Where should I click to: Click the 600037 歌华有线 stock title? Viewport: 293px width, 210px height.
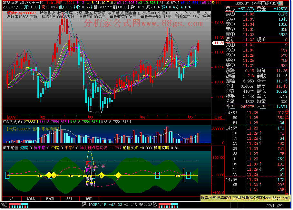coord(256,3)
